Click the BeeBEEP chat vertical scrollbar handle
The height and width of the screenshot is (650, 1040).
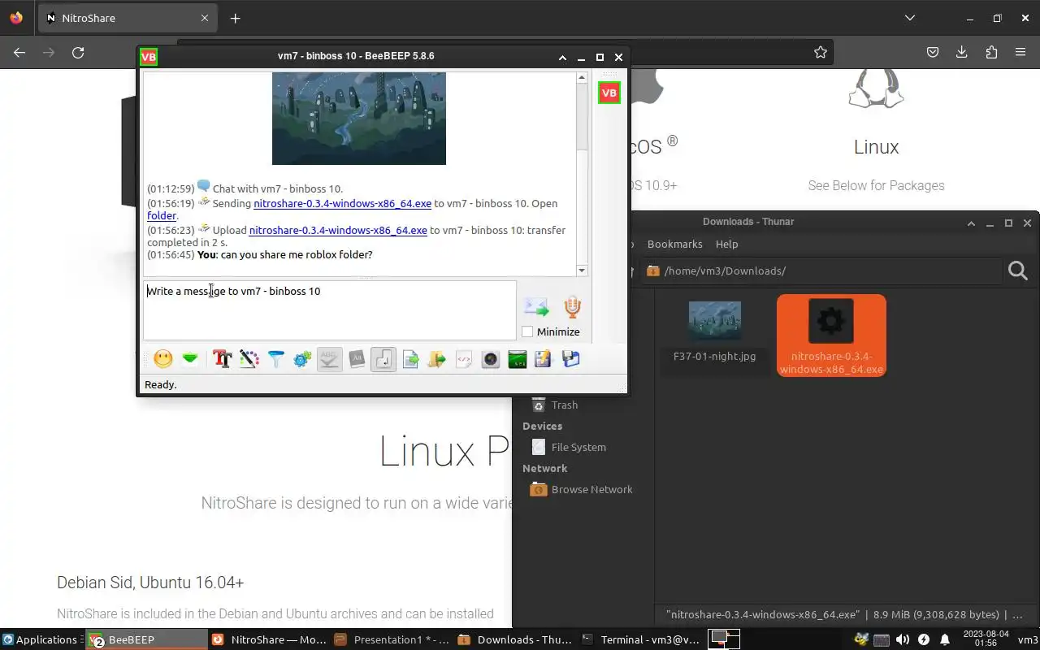coord(582,116)
